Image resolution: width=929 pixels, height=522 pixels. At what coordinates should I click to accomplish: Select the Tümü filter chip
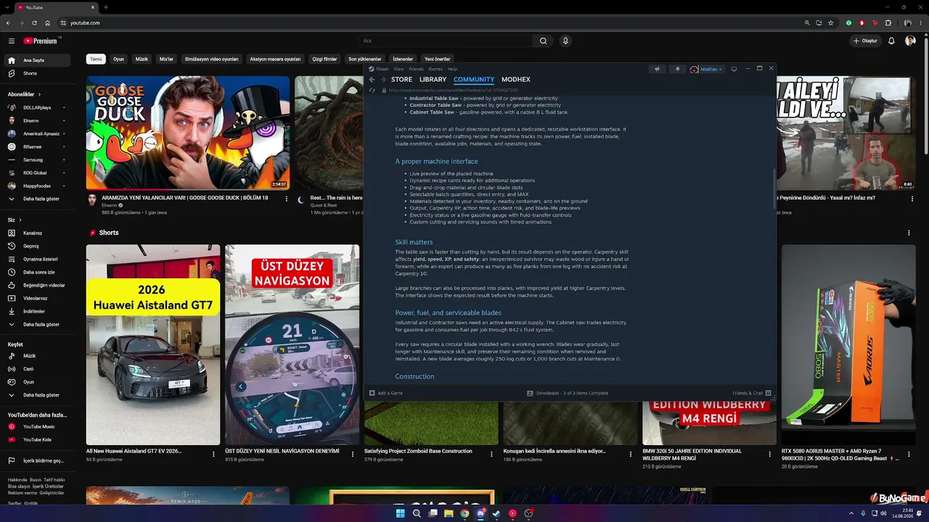[96, 59]
